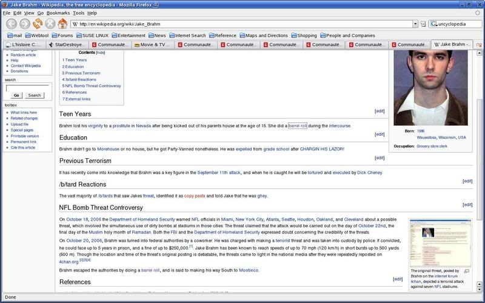Close the current tab with tab bar X
The height and width of the screenshot is (303, 485).
tap(479, 45)
